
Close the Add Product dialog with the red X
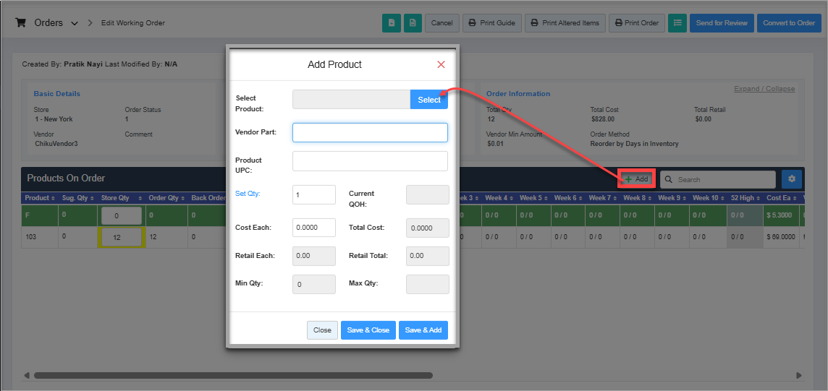pyautogui.click(x=441, y=64)
